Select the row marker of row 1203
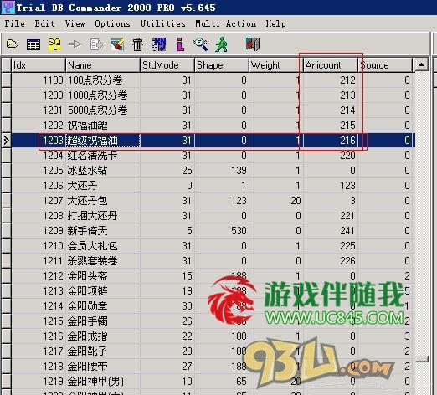The width and height of the screenshot is (437, 395). point(6,140)
